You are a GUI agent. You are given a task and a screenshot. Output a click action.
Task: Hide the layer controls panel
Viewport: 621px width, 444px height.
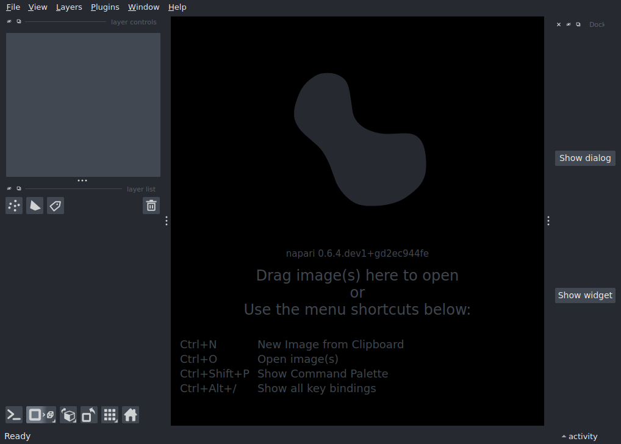9,21
